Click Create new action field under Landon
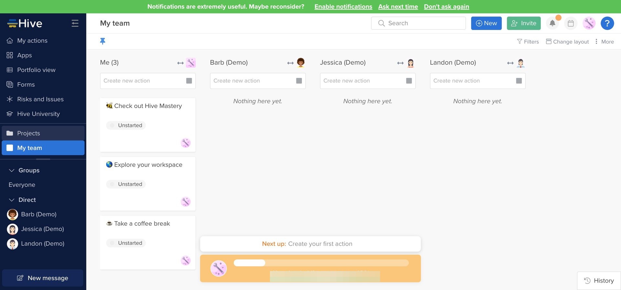The width and height of the screenshot is (621, 290). tap(478, 81)
